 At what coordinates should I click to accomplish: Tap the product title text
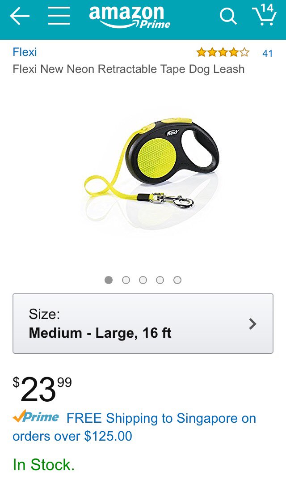[128, 69]
